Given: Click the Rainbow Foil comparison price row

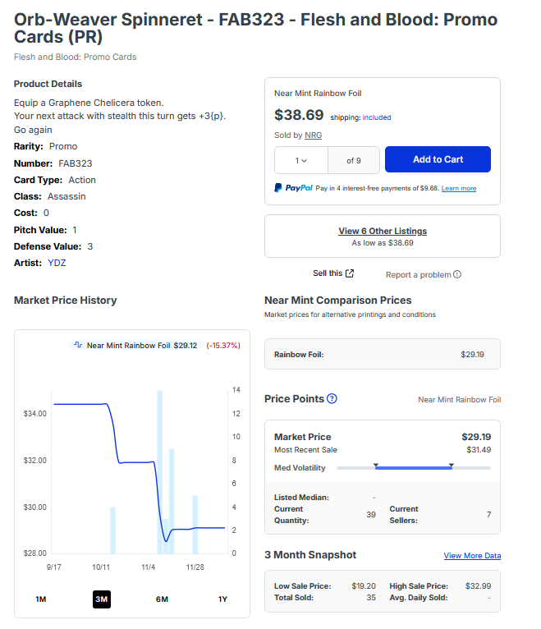Looking at the screenshot, I should [383, 354].
